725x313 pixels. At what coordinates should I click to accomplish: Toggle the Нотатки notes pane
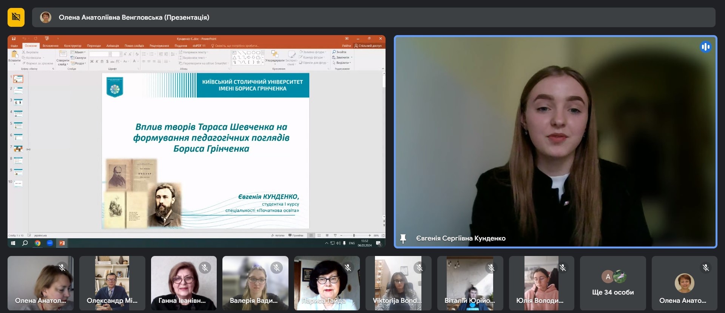click(x=278, y=235)
